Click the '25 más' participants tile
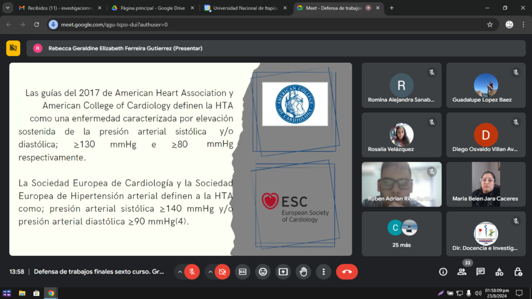Image resolution: width=532 pixels, height=299 pixels. 402,234
